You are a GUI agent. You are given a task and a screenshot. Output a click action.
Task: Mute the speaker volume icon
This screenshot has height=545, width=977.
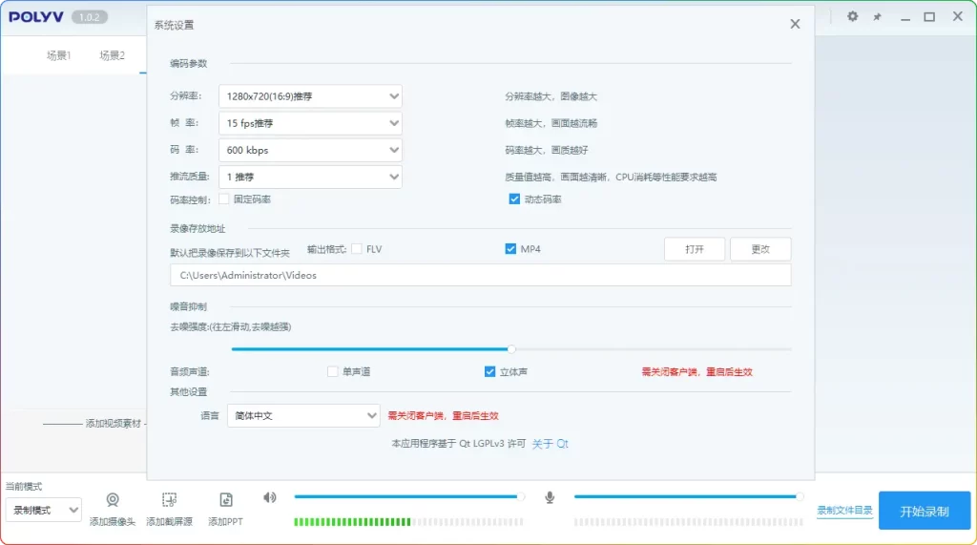pyautogui.click(x=270, y=497)
